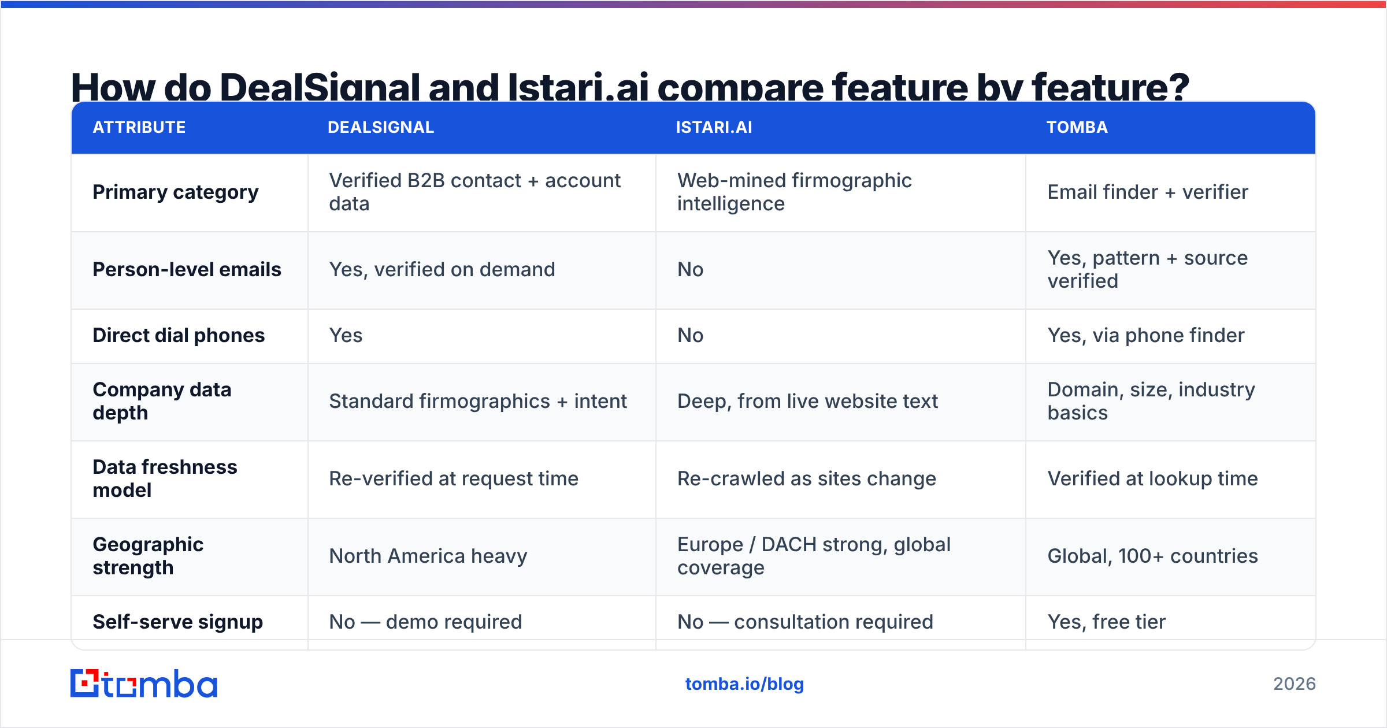Select 'Web-mined firmographic intelligence' cell
The image size is (1387, 728).
(x=795, y=192)
